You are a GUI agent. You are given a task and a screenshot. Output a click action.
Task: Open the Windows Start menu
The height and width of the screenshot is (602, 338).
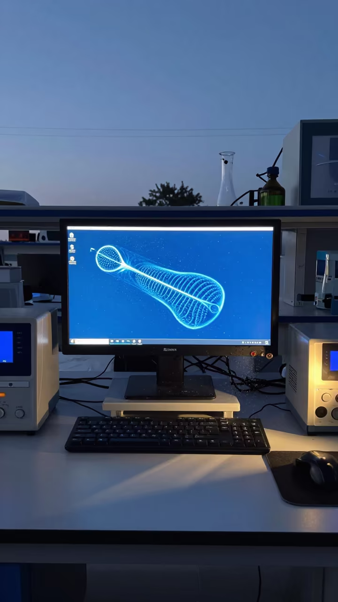click(x=72, y=341)
